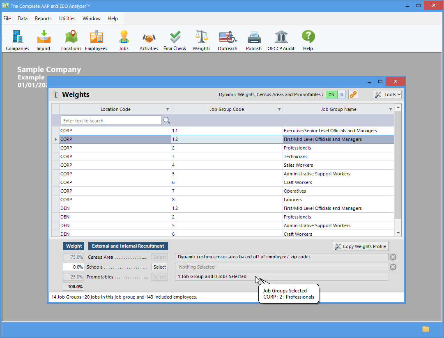The height and width of the screenshot is (338, 444).
Task: Click the table's vertical scrollbar down arrow
Action: click(x=398, y=233)
